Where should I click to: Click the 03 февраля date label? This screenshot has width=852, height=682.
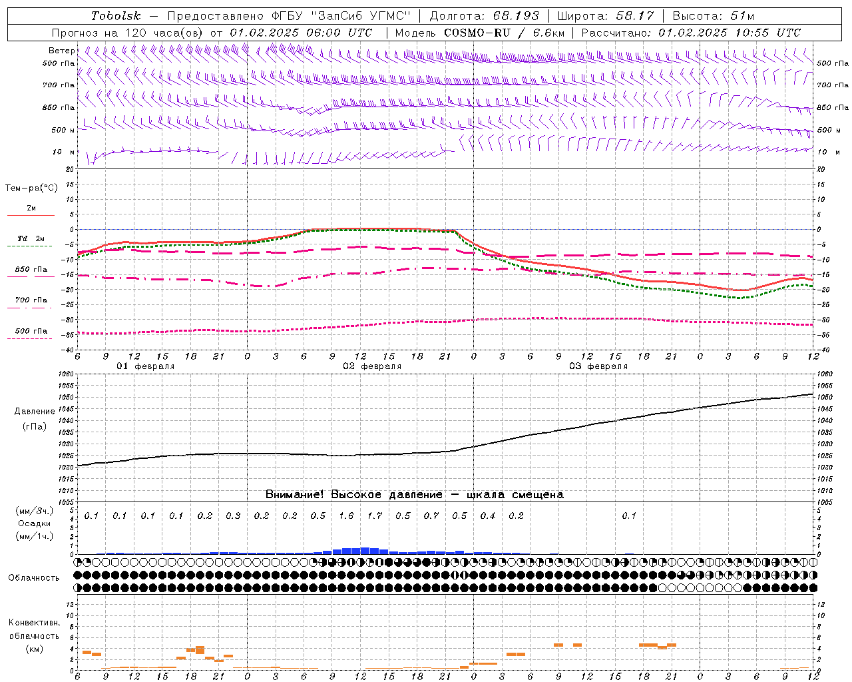pyautogui.click(x=598, y=366)
